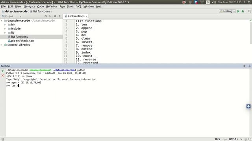
Task: Open the Tools menu
Action: [70, 6]
